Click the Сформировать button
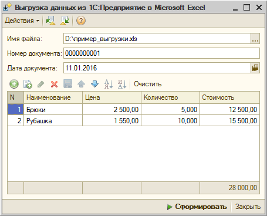 click(x=197, y=207)
